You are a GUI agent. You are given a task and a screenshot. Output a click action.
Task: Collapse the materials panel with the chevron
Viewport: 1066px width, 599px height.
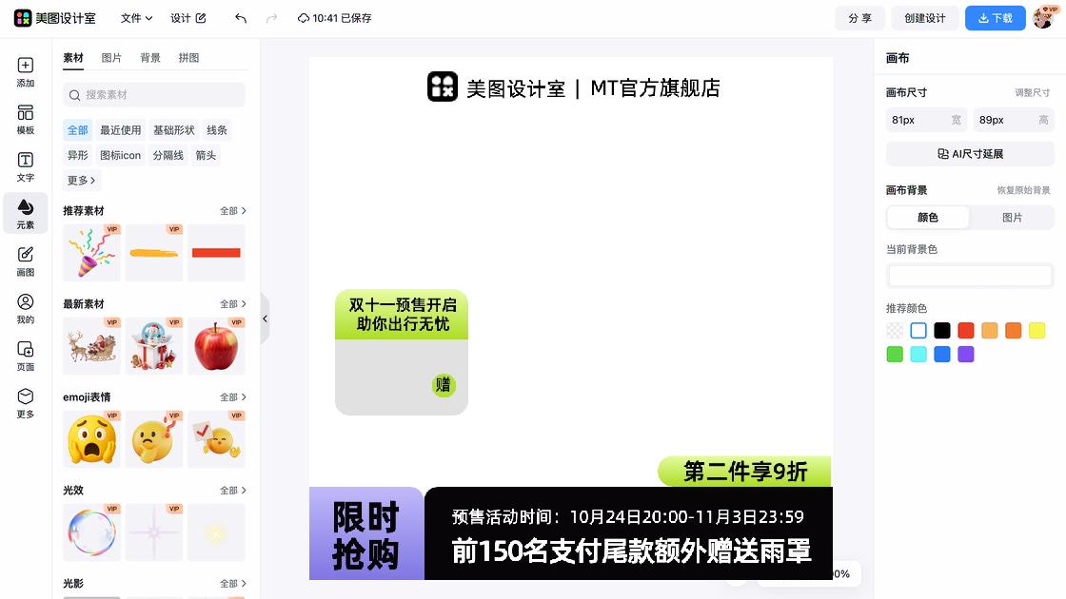click(x=265, y=319)
